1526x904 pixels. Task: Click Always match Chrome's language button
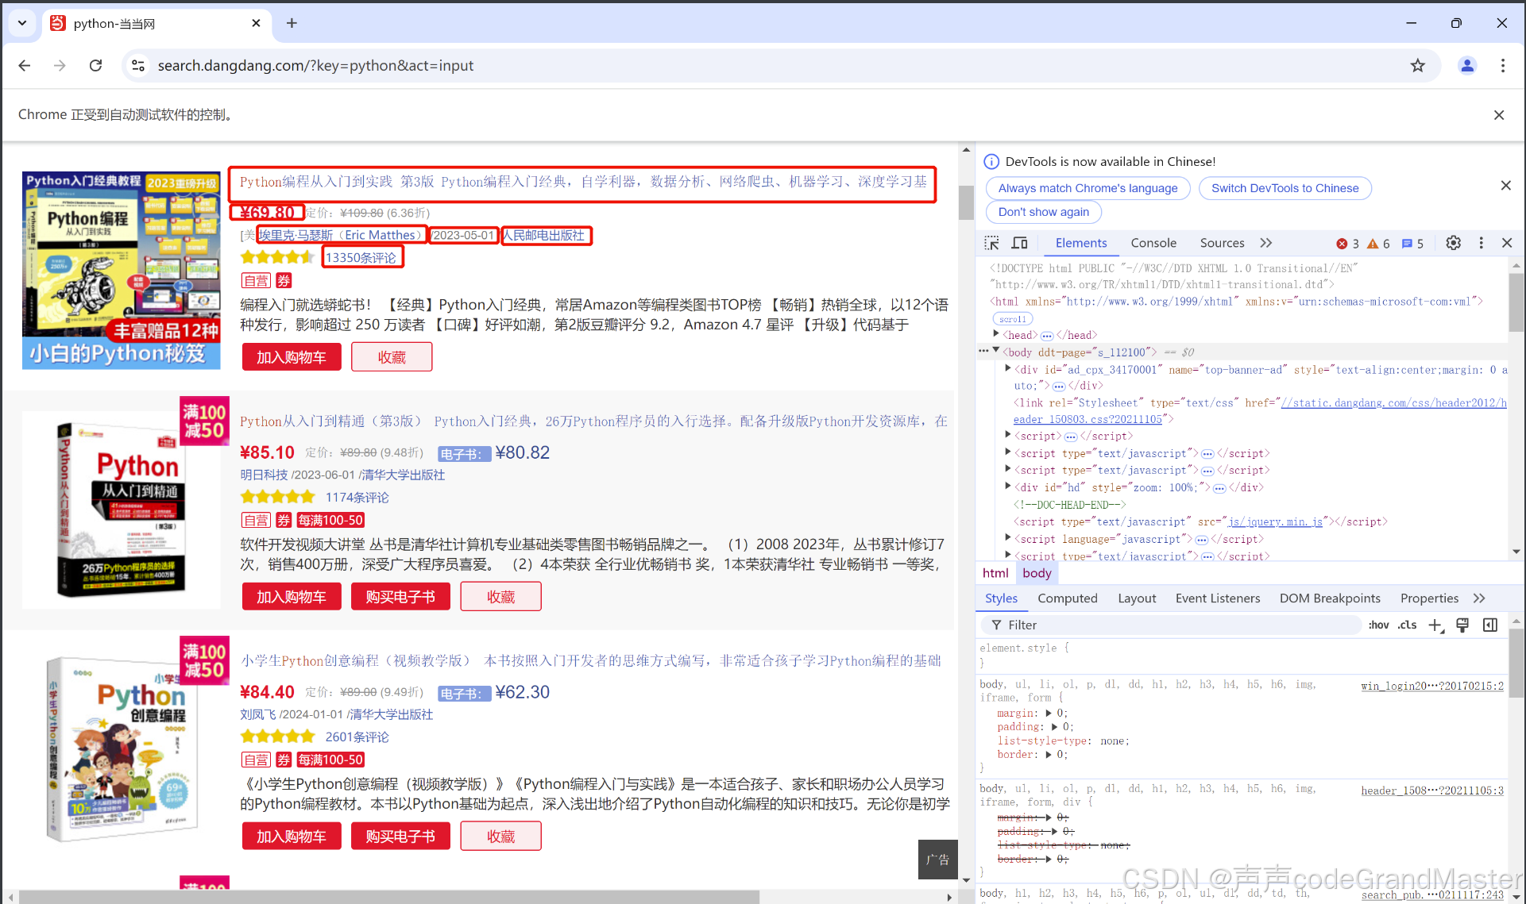(x=1088, y=188)
